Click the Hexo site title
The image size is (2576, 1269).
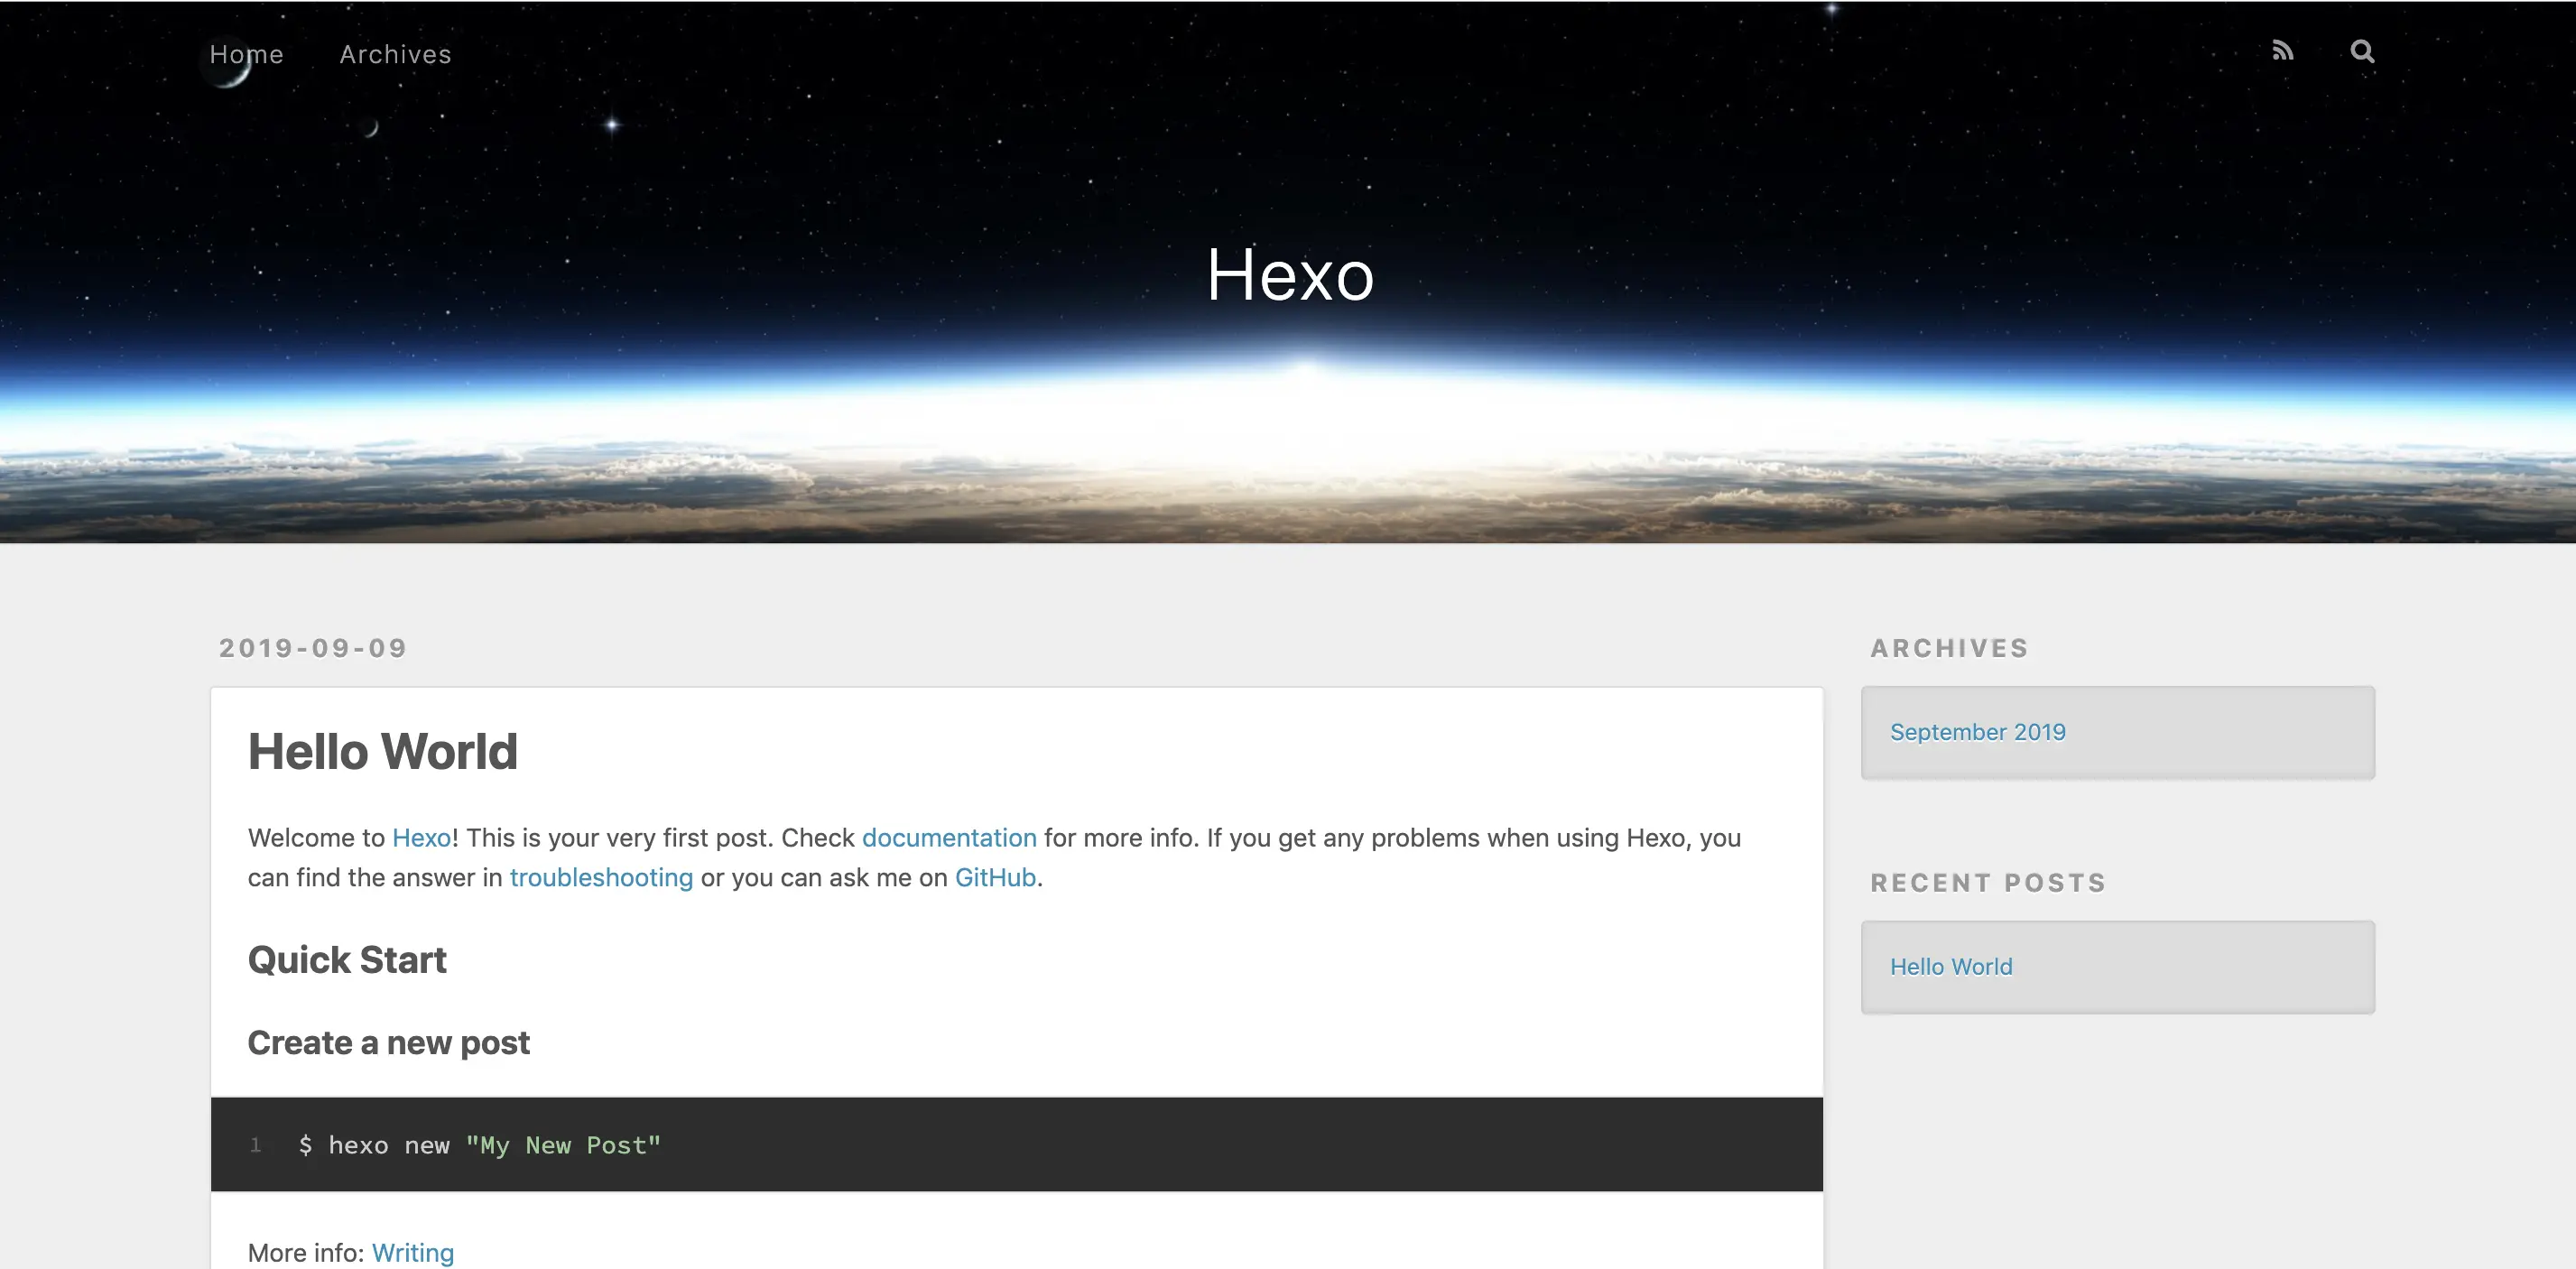pos(1289,274)
